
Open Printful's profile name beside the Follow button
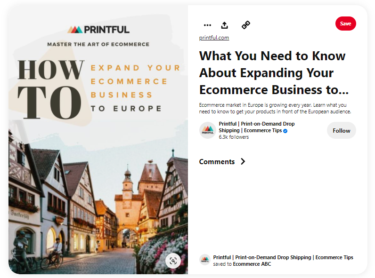click(256, 127)
